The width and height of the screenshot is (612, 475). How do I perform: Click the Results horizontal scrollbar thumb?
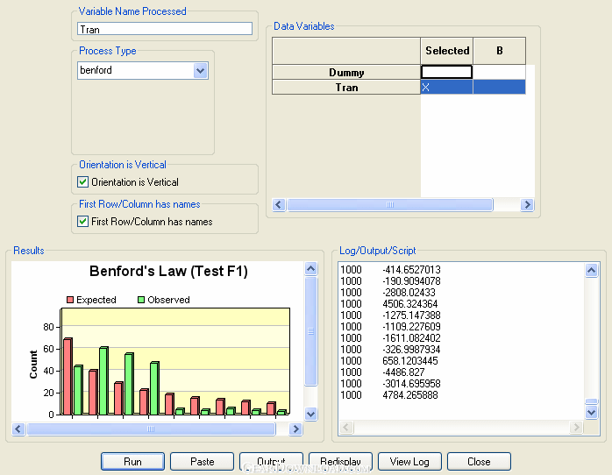coord(151,429)
